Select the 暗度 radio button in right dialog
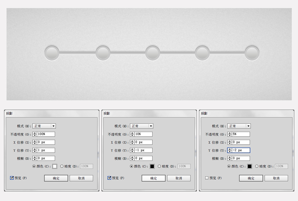Screen dimensions: 298x201 257,166
